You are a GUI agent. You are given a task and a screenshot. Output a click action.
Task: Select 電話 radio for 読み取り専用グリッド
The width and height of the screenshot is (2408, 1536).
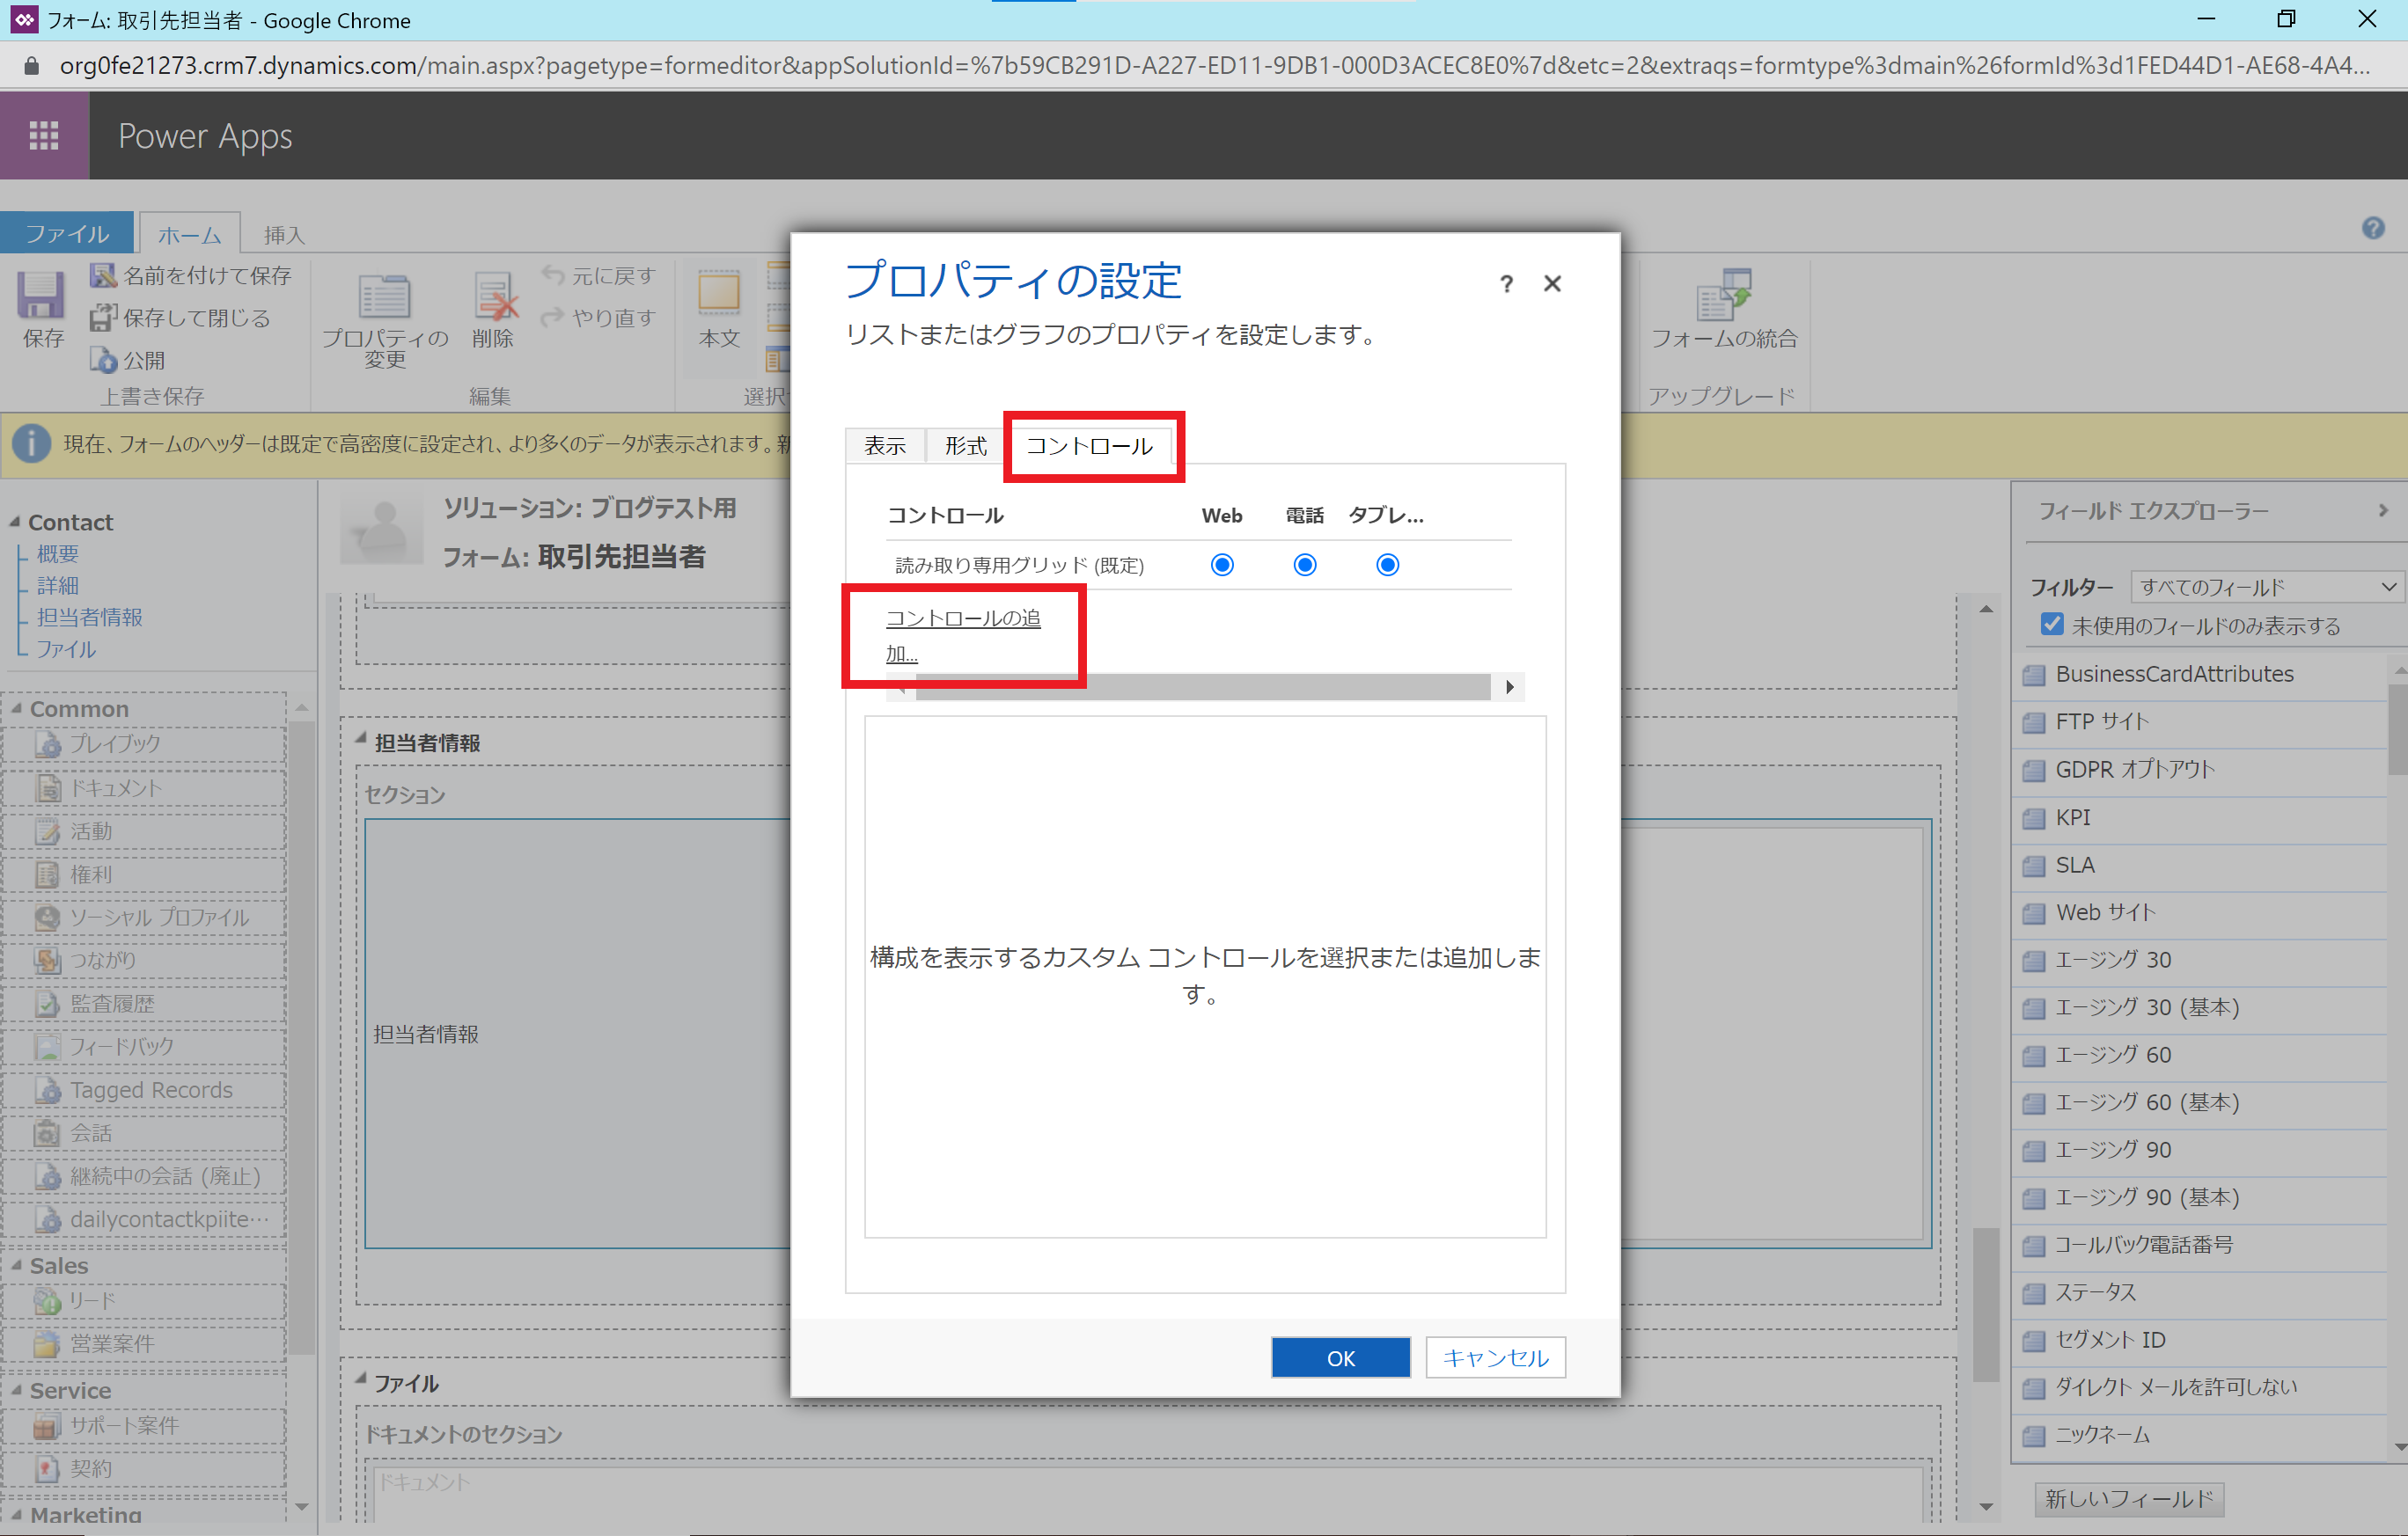1304,565
